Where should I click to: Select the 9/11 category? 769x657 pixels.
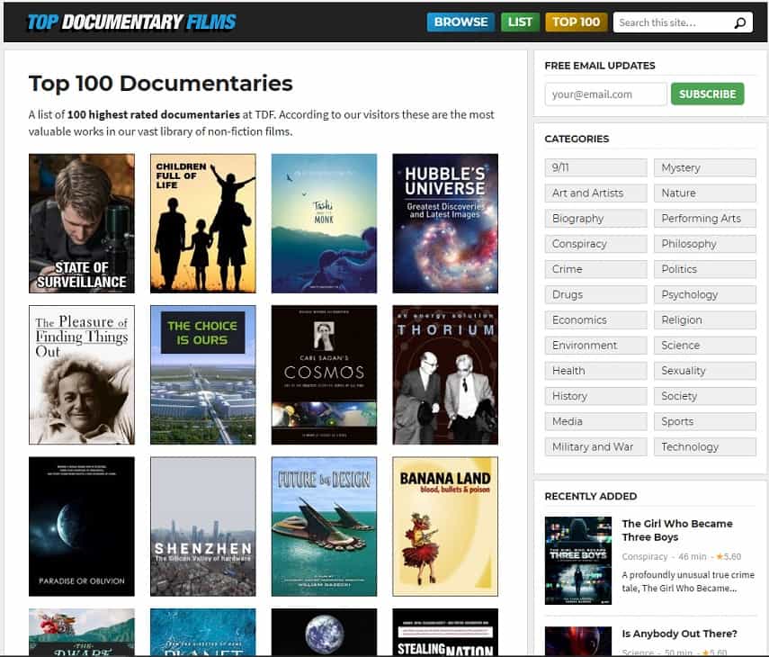596,167
